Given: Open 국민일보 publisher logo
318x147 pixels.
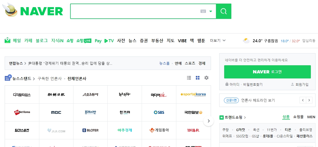Looking at the screenshot, I should (x=193, y=112).
